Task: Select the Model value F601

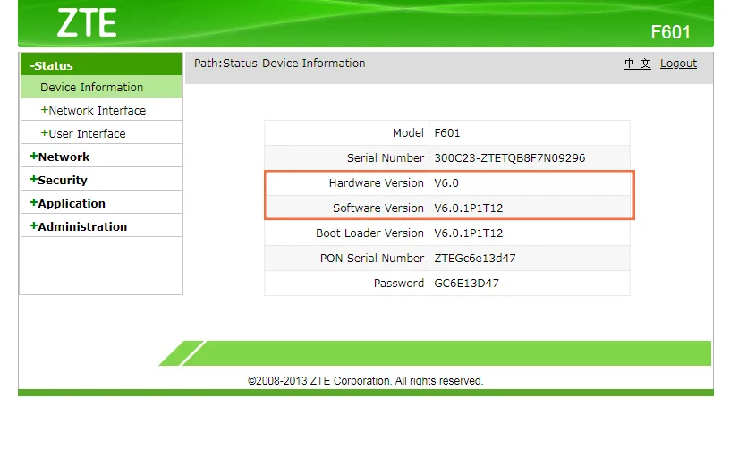Action: [447, 133]
